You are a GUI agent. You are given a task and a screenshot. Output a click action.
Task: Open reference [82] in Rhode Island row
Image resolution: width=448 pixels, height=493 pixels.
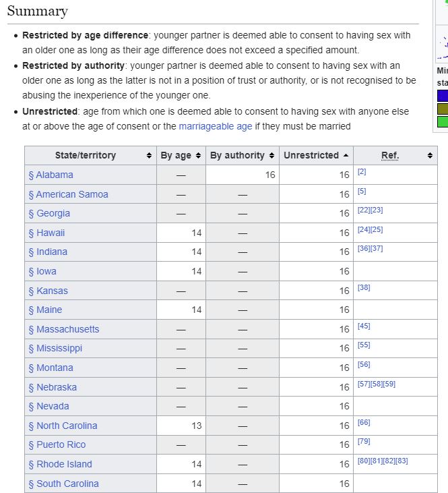389,461
